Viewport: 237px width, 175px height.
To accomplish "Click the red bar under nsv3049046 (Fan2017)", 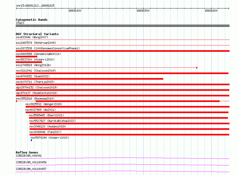I will [x=129, y=135].
